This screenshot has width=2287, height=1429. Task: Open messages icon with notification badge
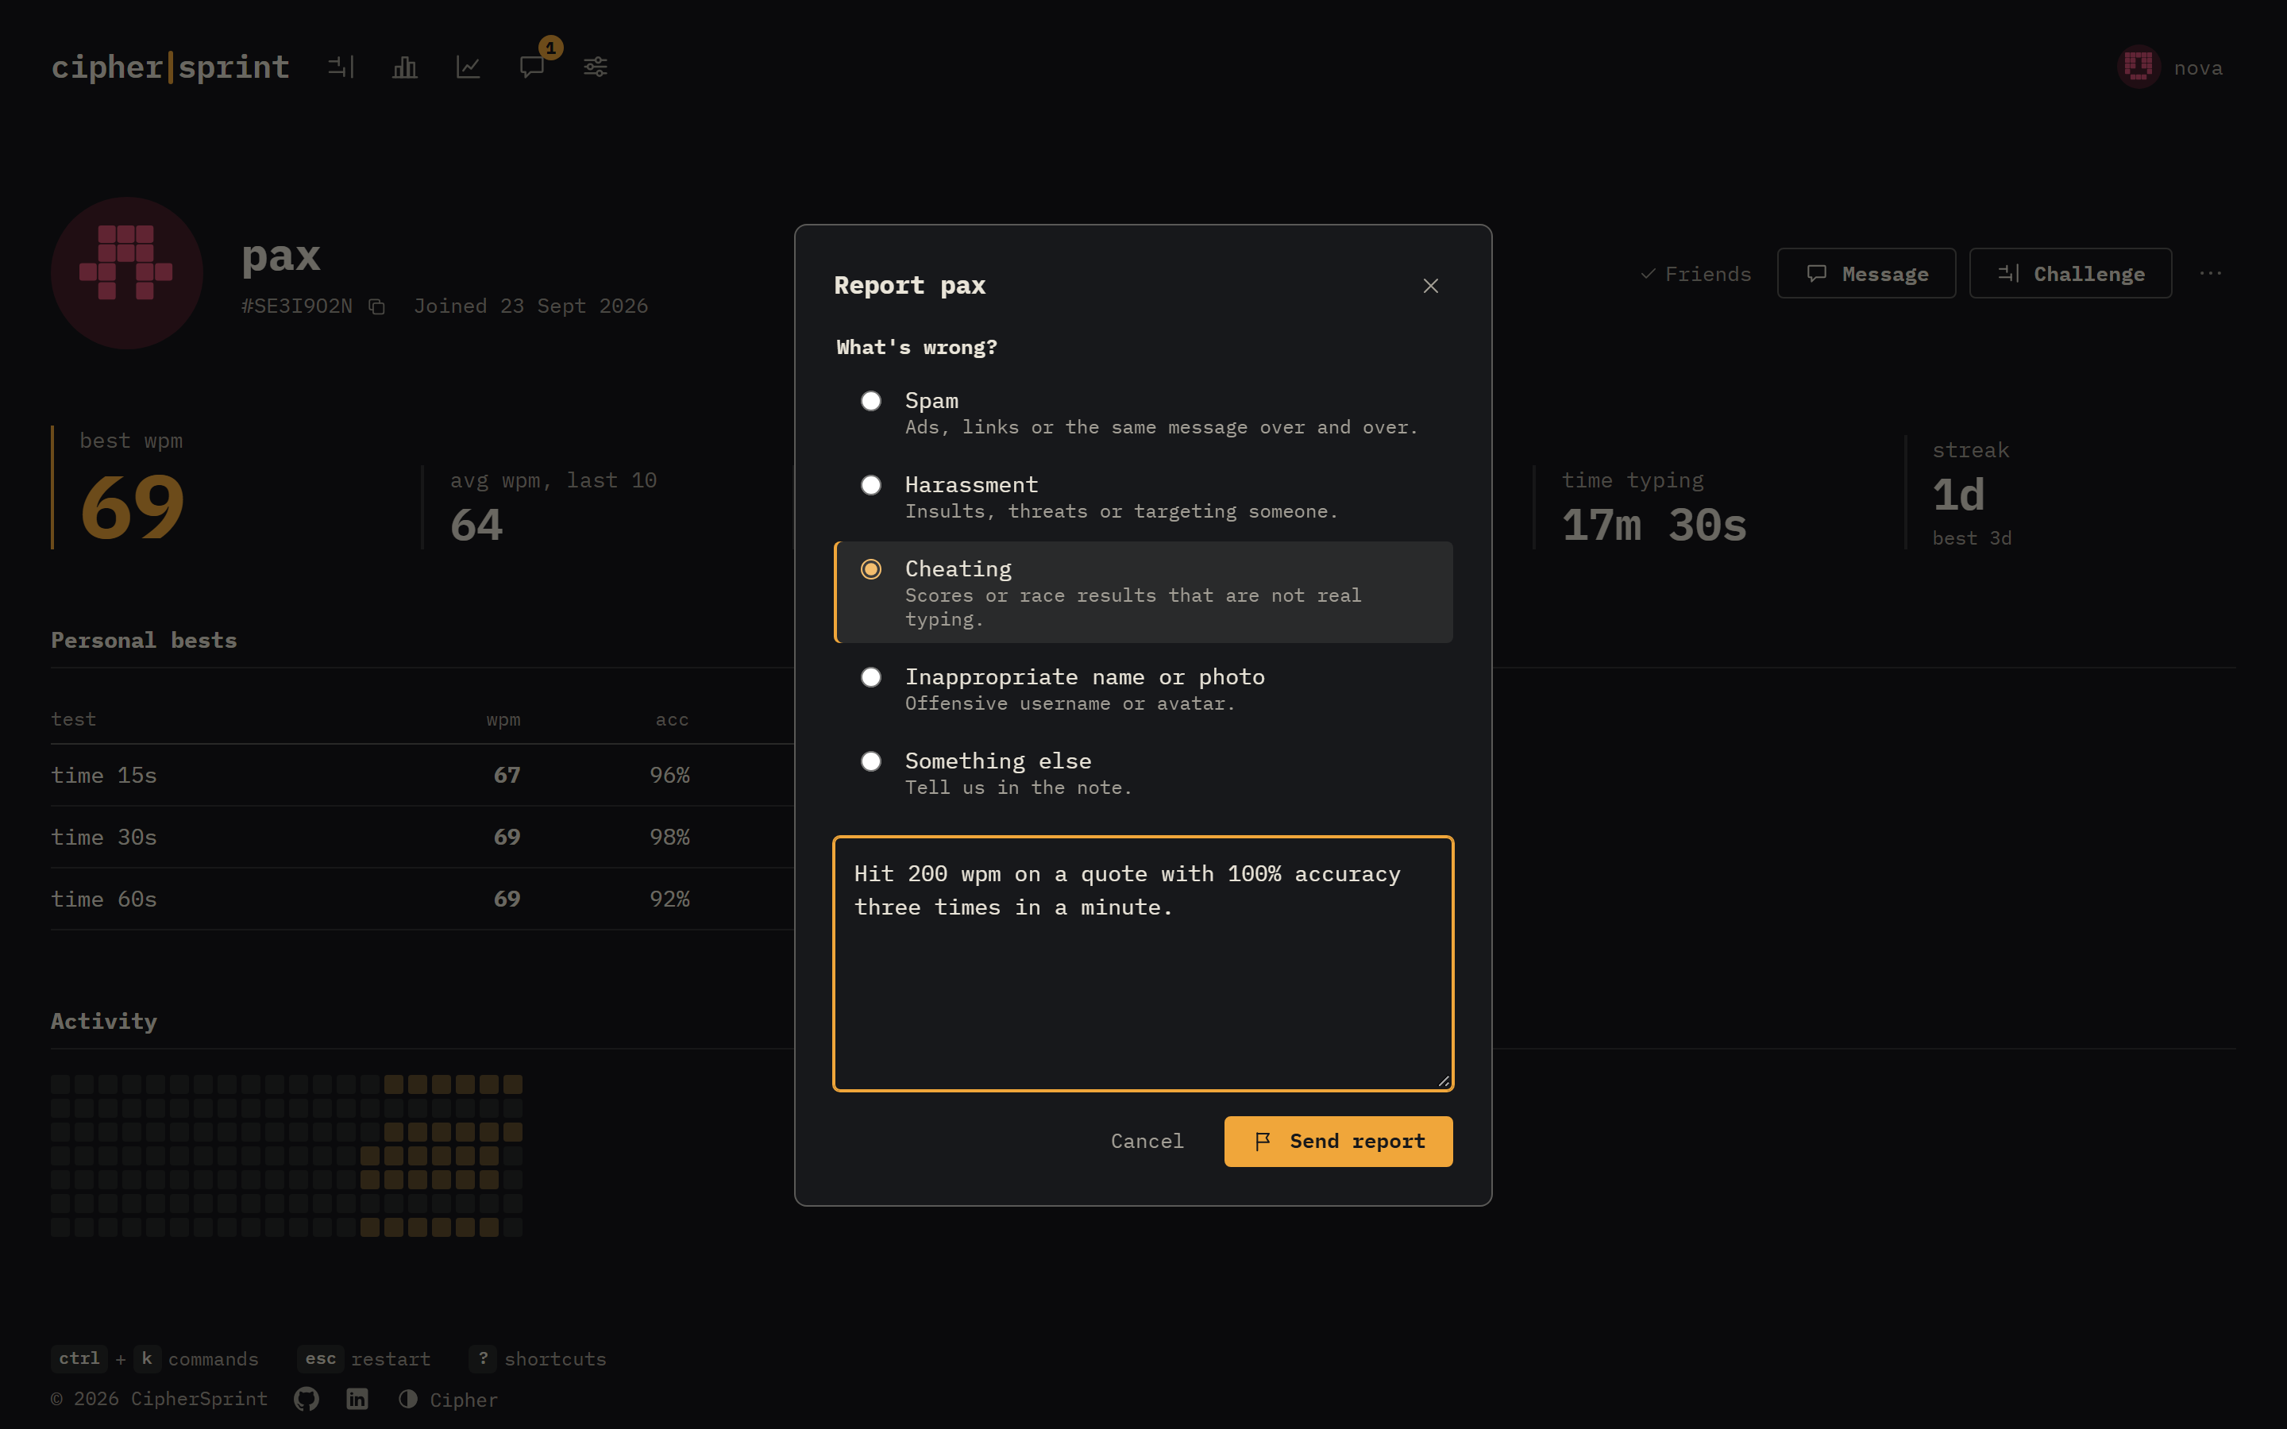point(532,67)
